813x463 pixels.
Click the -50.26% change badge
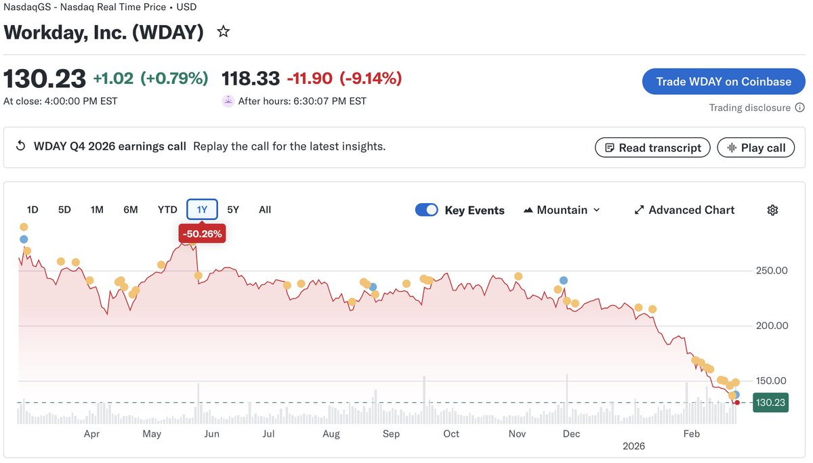pyautogui.click(x=202, y=234)
